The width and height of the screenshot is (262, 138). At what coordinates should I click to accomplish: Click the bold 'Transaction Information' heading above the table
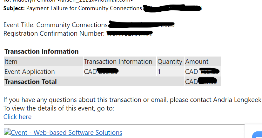click(41, 51)
